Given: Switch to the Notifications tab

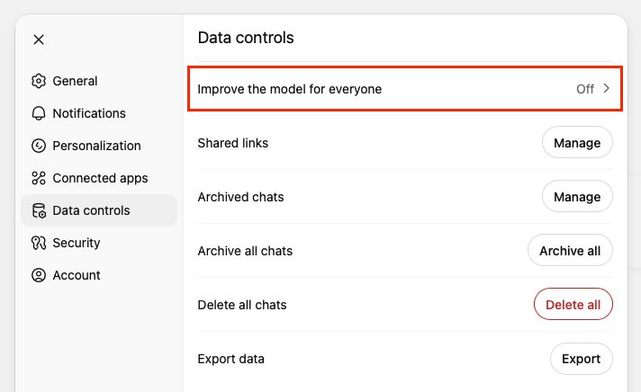Looking at the screenshot, I should tap(99, 113).
